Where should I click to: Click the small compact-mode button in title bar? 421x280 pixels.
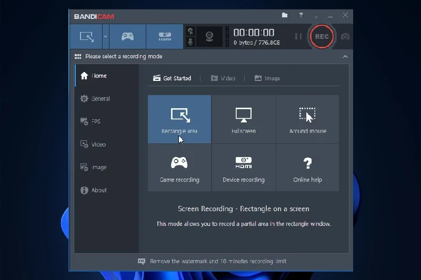316,16
